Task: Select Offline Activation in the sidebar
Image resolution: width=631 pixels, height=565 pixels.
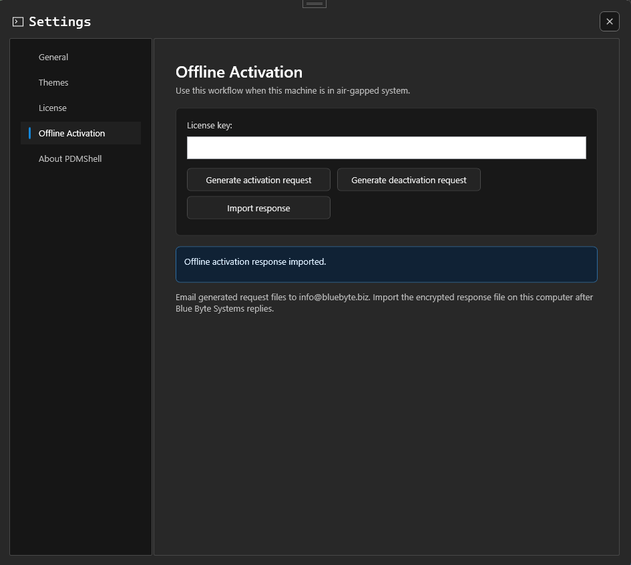Action: click(x=81, y=133)
